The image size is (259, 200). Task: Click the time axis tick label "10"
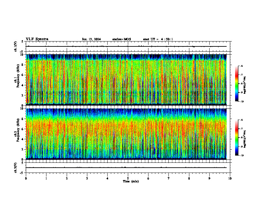pos(230,178)
